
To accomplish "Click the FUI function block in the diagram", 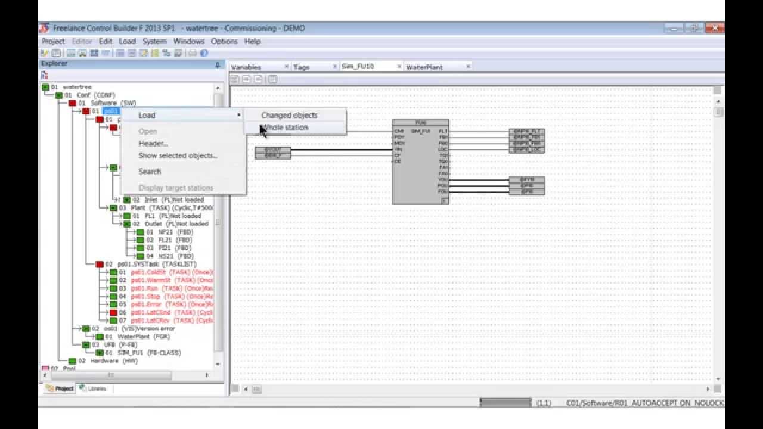I will coord(421,162).
